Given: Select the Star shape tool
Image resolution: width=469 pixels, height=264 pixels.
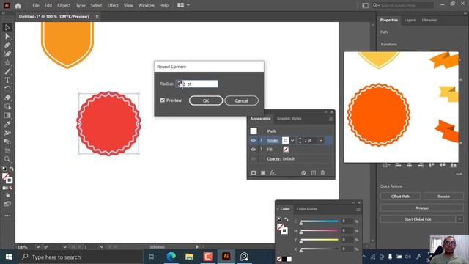Looking at the screenshot, I should coord(7,62).
